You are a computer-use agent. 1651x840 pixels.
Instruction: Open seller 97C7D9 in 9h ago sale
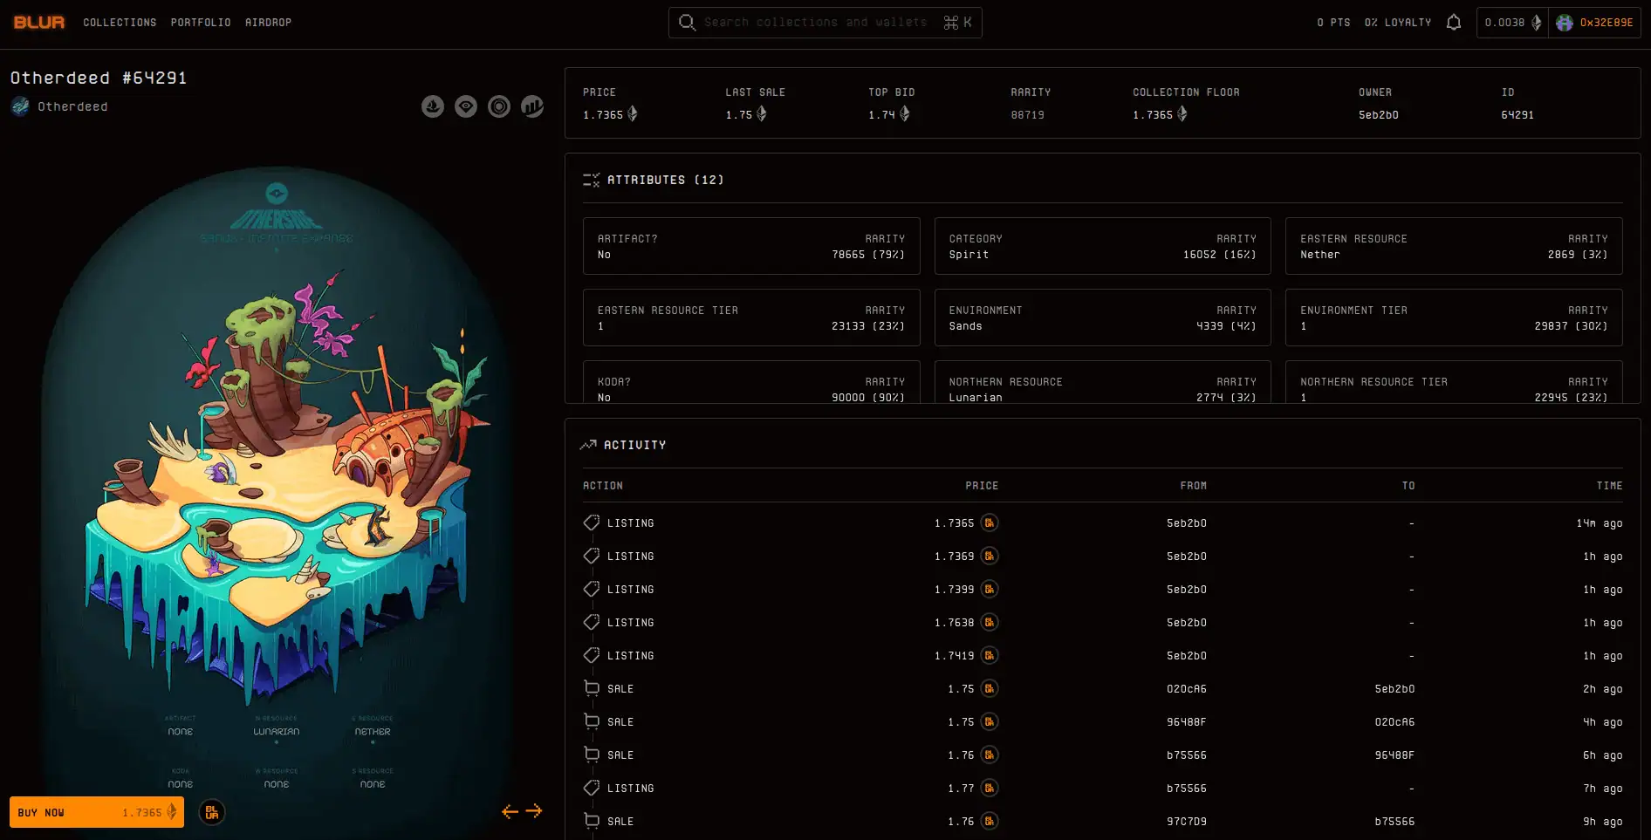(x=1187, y=822)
